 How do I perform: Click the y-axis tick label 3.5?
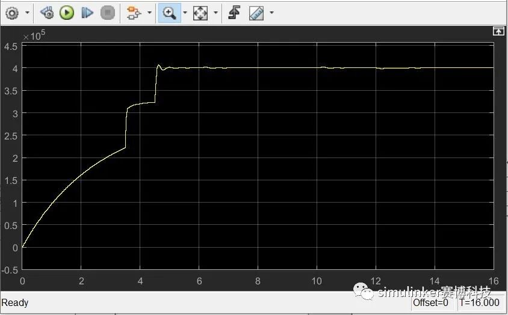[11, 91]
